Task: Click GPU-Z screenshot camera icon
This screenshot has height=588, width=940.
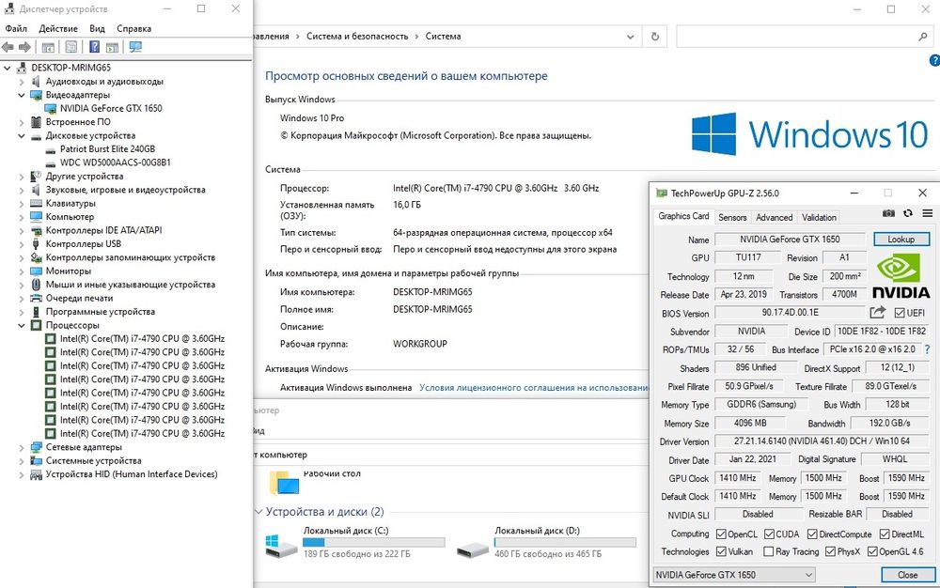Action: click(x=888, y=213)
